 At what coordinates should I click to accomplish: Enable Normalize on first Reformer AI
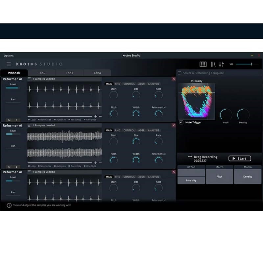45,120
